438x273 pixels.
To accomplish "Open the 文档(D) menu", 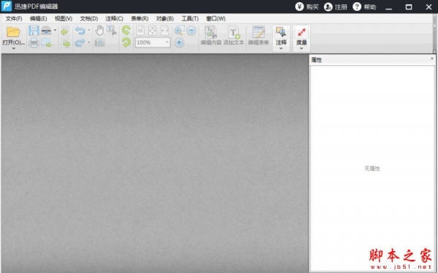I will click(x=89, y=19).
